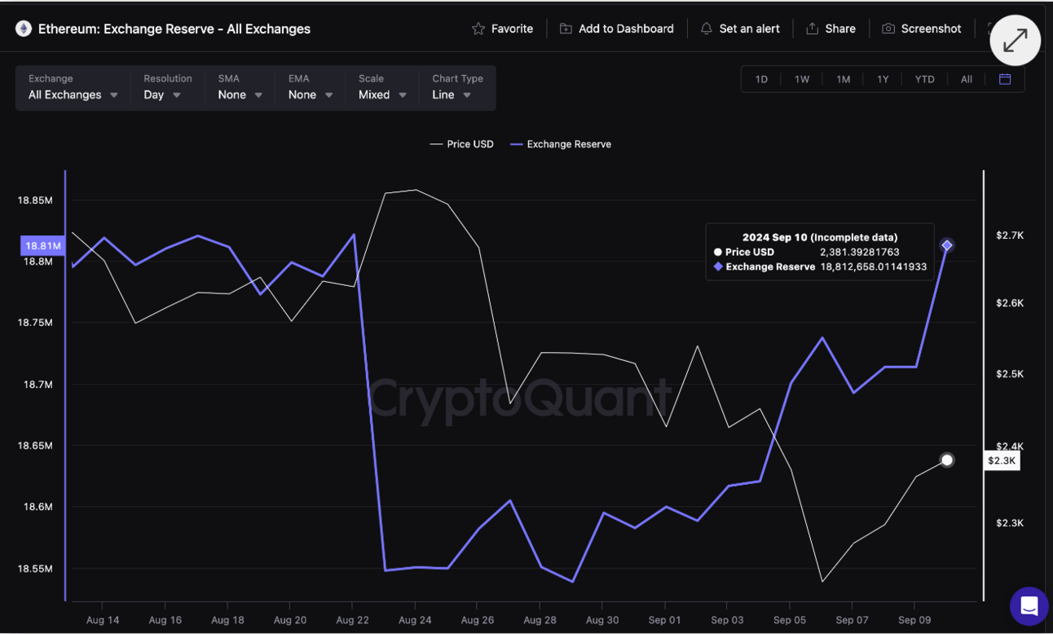
Task: Expand chart using the diagonal arrows button
Action: point(1015,40)
